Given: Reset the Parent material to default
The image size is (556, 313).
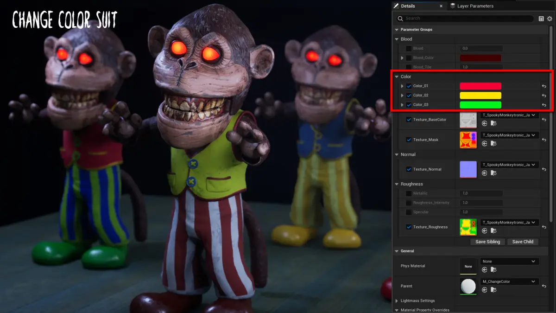Looking at the screenshot, I should coord(544,286).
